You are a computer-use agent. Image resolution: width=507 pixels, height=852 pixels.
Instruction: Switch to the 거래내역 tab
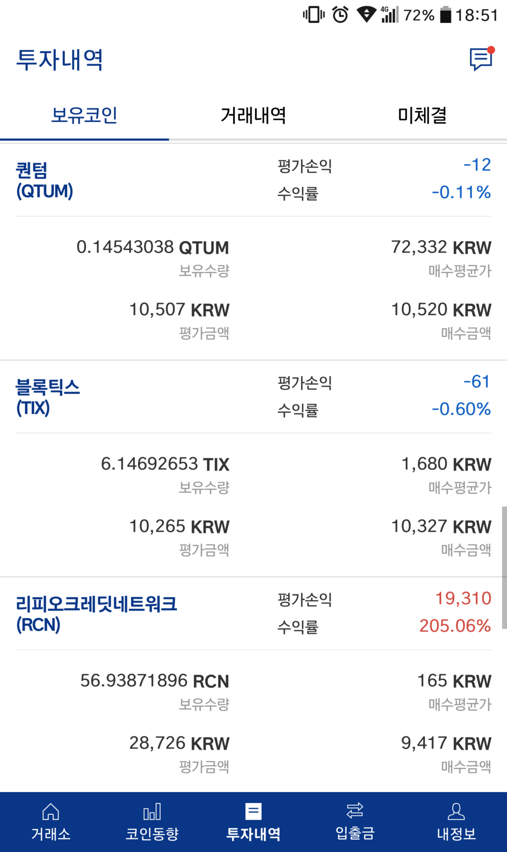click(253, 115)
